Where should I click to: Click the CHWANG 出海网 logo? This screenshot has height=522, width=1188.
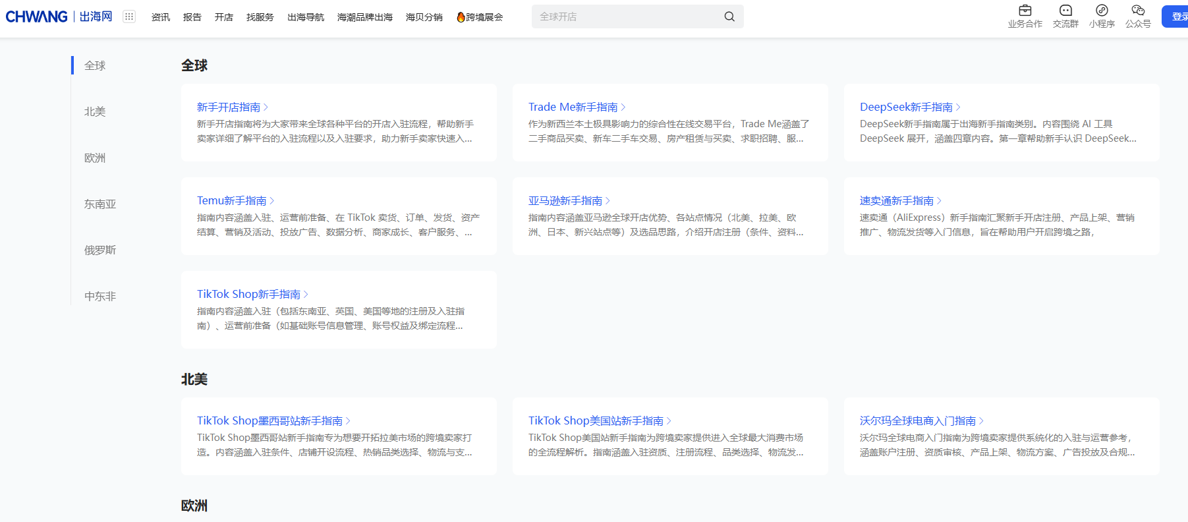click(59, 16)
